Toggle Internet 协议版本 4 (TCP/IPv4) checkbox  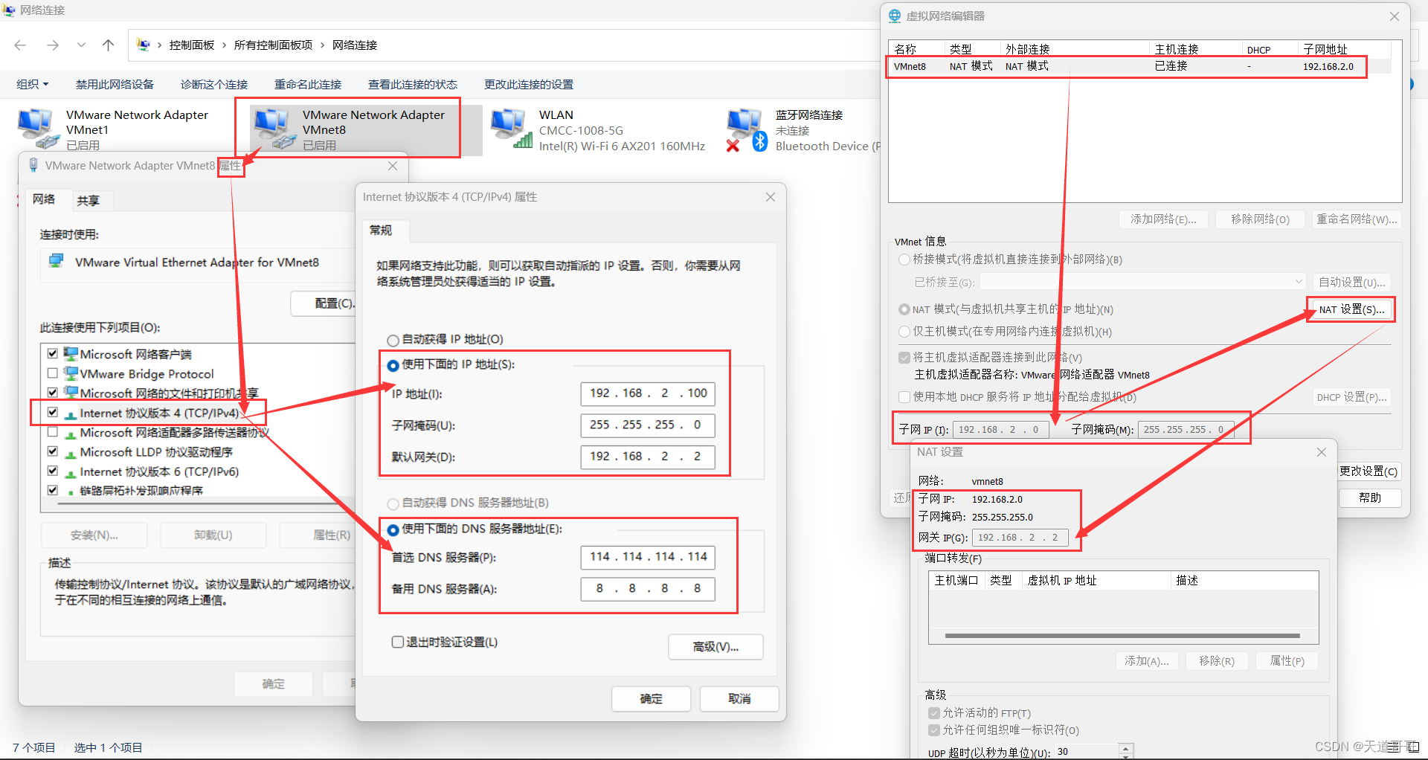click(x=52, y=412)
